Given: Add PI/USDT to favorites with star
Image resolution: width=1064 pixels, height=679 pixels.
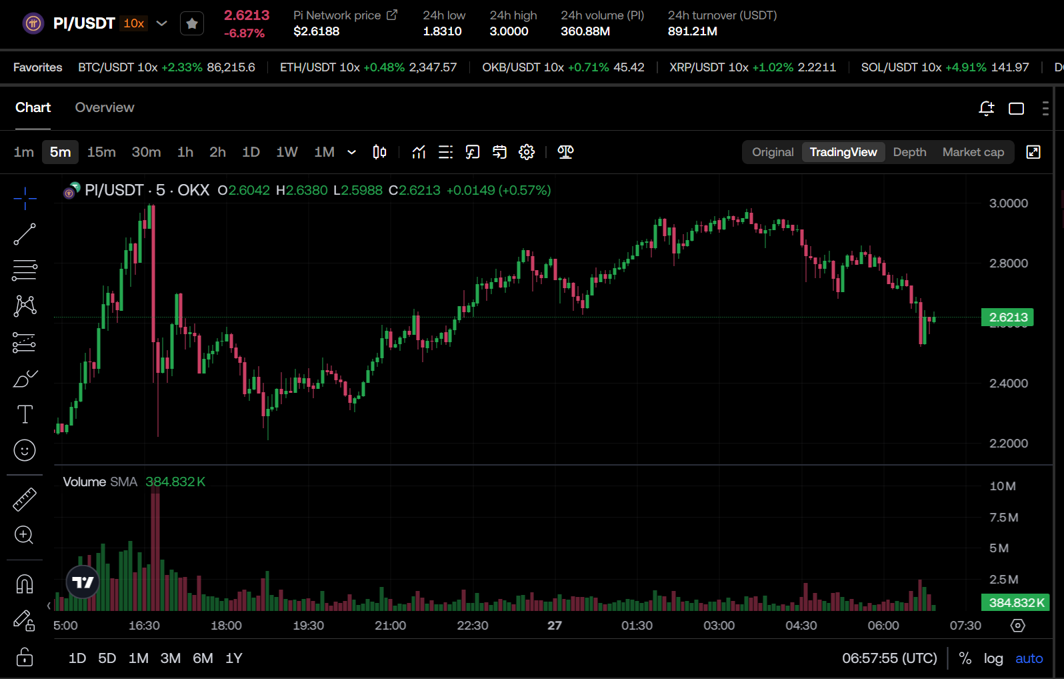Looking at the screenshot, I should (192, 24).
